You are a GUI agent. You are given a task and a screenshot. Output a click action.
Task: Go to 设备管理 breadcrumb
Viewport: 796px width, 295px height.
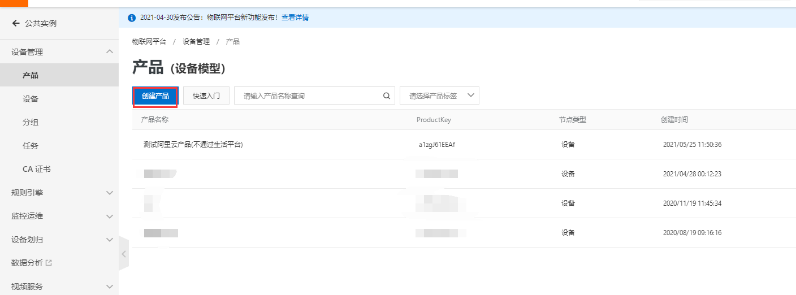[x=196, y=42]
